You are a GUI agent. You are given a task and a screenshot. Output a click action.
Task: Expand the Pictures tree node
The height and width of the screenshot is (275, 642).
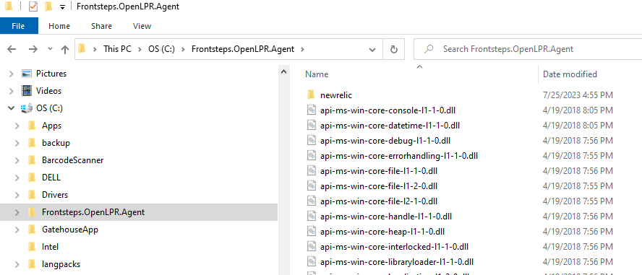pos(11,74)
